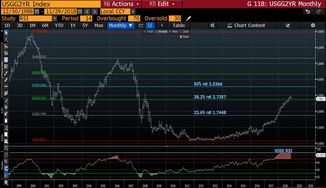
Task: Open the Edit menu
Action: (x=162, y=4)
